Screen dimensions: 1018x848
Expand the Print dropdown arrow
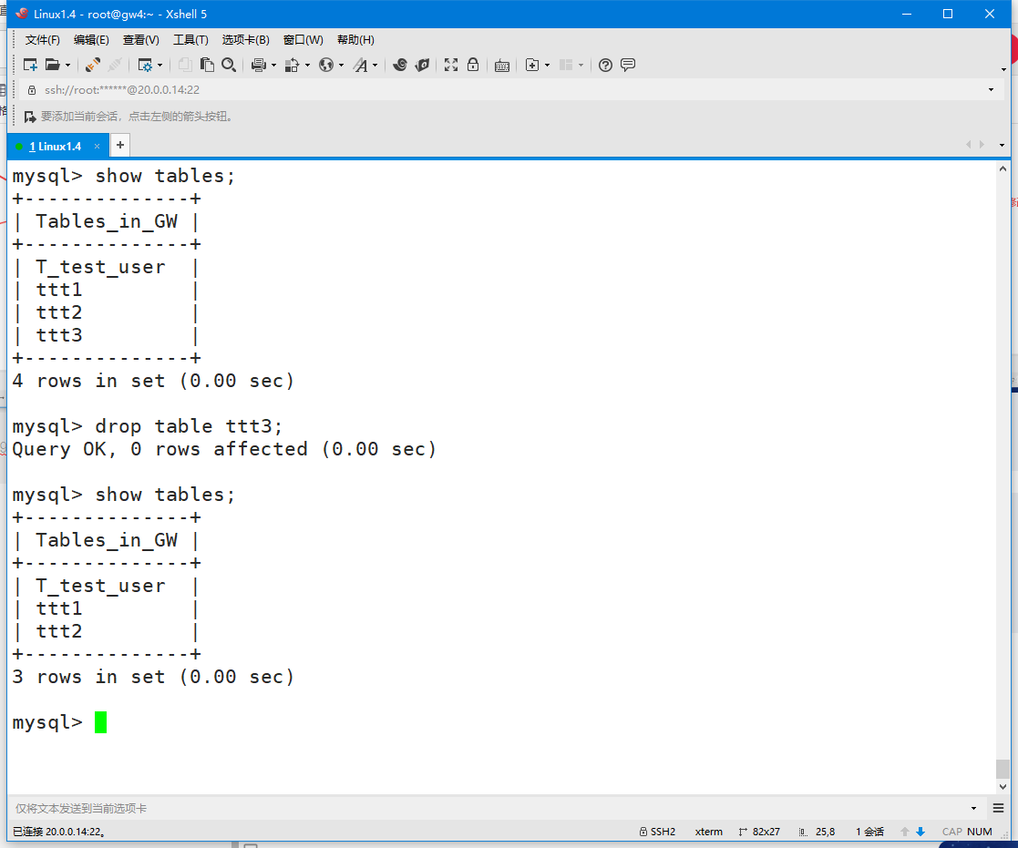273,65
